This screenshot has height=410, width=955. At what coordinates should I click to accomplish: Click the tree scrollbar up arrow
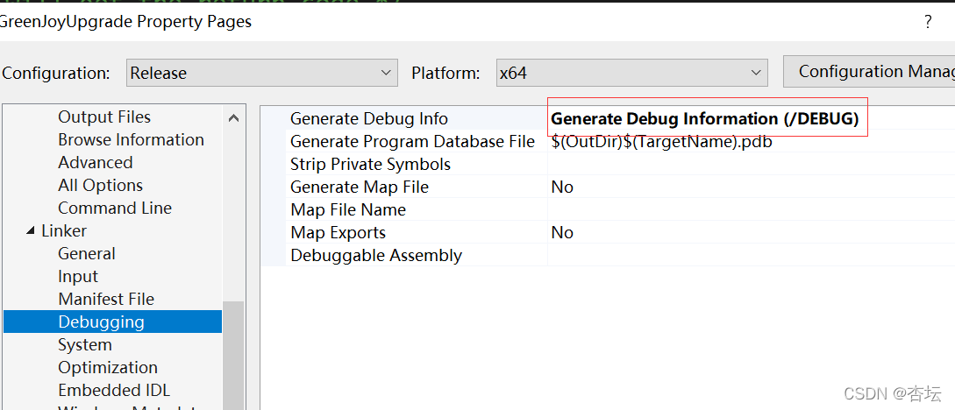click(233, 118)
